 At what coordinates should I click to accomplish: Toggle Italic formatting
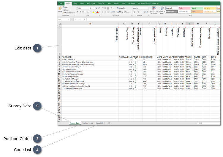point(80,12)
